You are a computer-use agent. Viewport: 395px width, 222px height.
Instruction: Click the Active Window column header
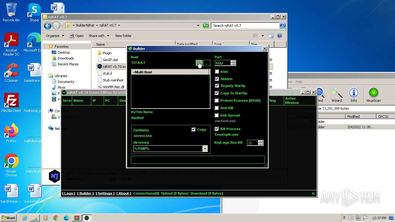click(299, 101)
